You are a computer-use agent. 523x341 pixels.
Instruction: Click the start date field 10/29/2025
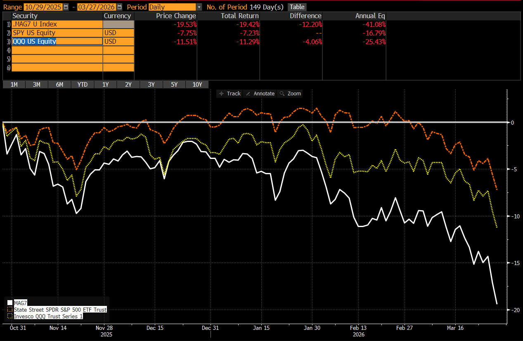[x=43, y=7]
